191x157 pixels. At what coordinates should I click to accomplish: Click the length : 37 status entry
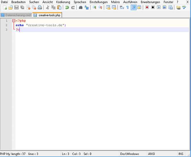[x=19, y=154]
